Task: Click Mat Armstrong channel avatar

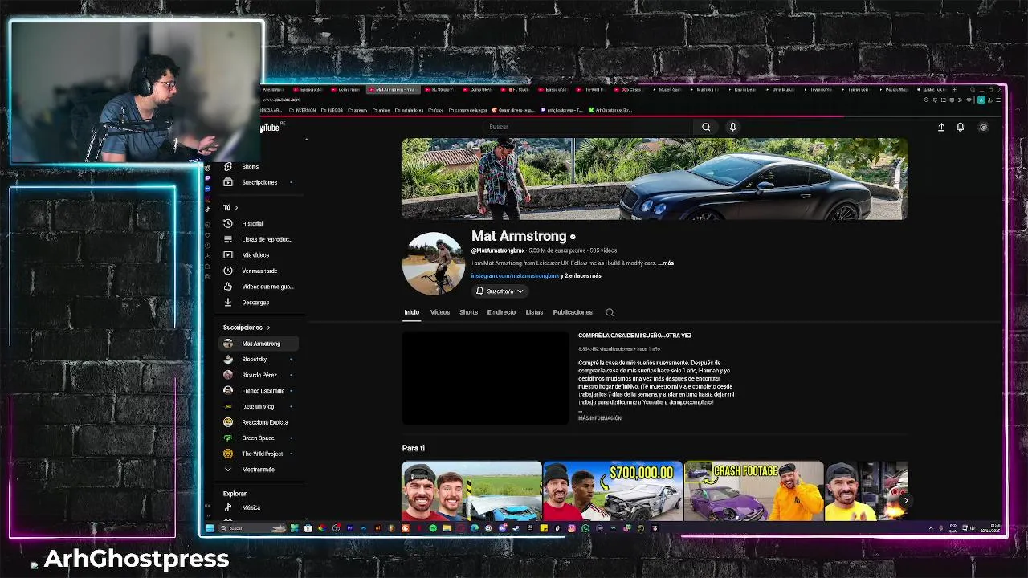Action: coord(433,263)
